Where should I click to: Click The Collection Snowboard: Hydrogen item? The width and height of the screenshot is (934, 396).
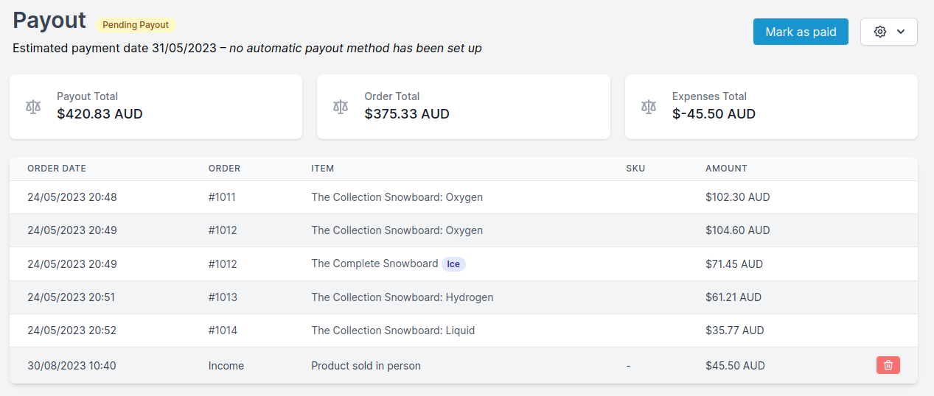point(402,297)
